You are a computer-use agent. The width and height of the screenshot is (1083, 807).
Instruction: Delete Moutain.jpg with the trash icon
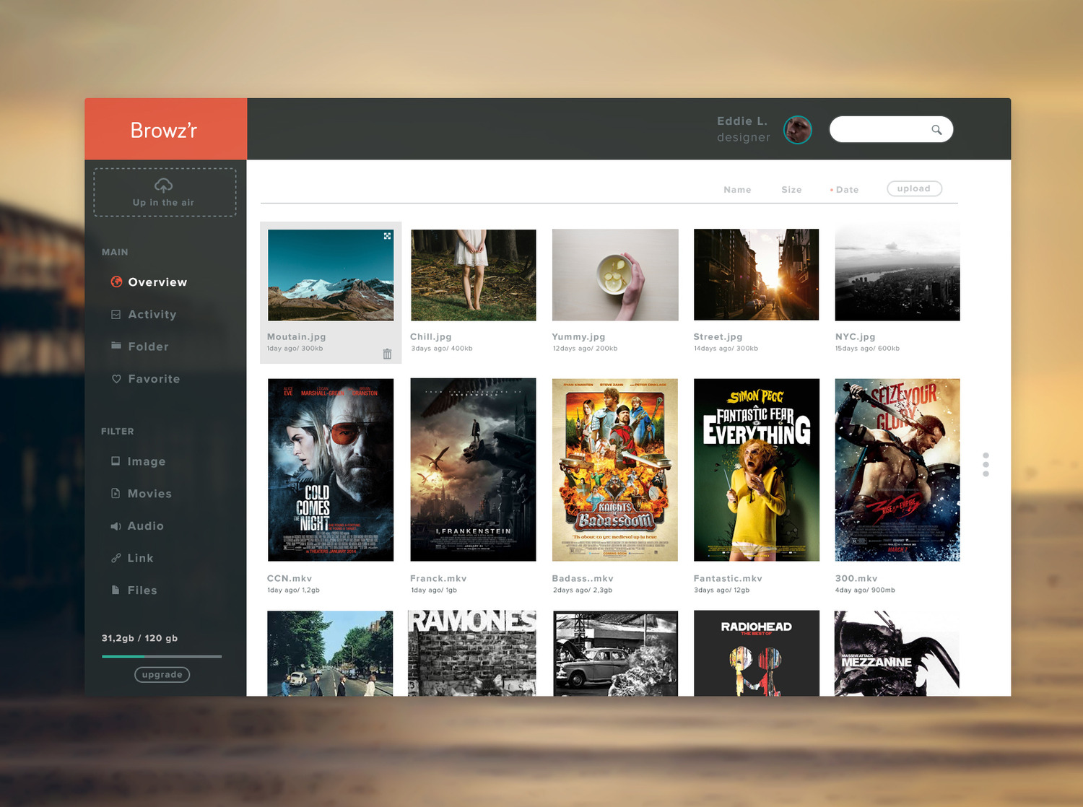pyautogui.click(x=387, y=354)
